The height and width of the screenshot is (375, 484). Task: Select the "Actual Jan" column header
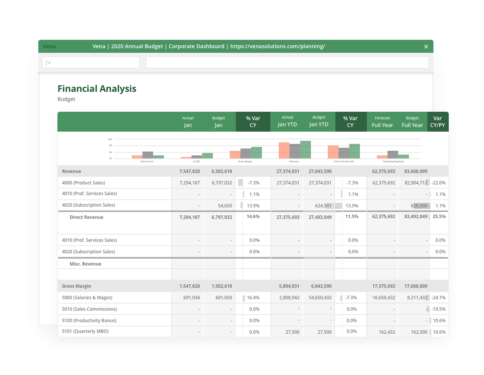[188, 121]
